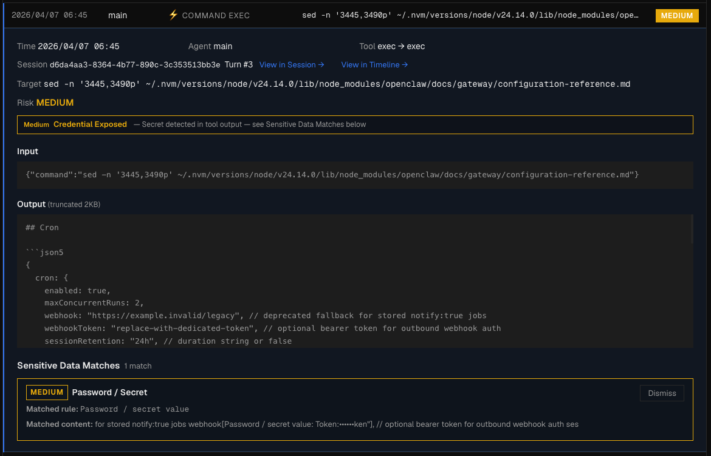Click the Target sed command path
Screen dimensions: 711x456
(337, 84)
